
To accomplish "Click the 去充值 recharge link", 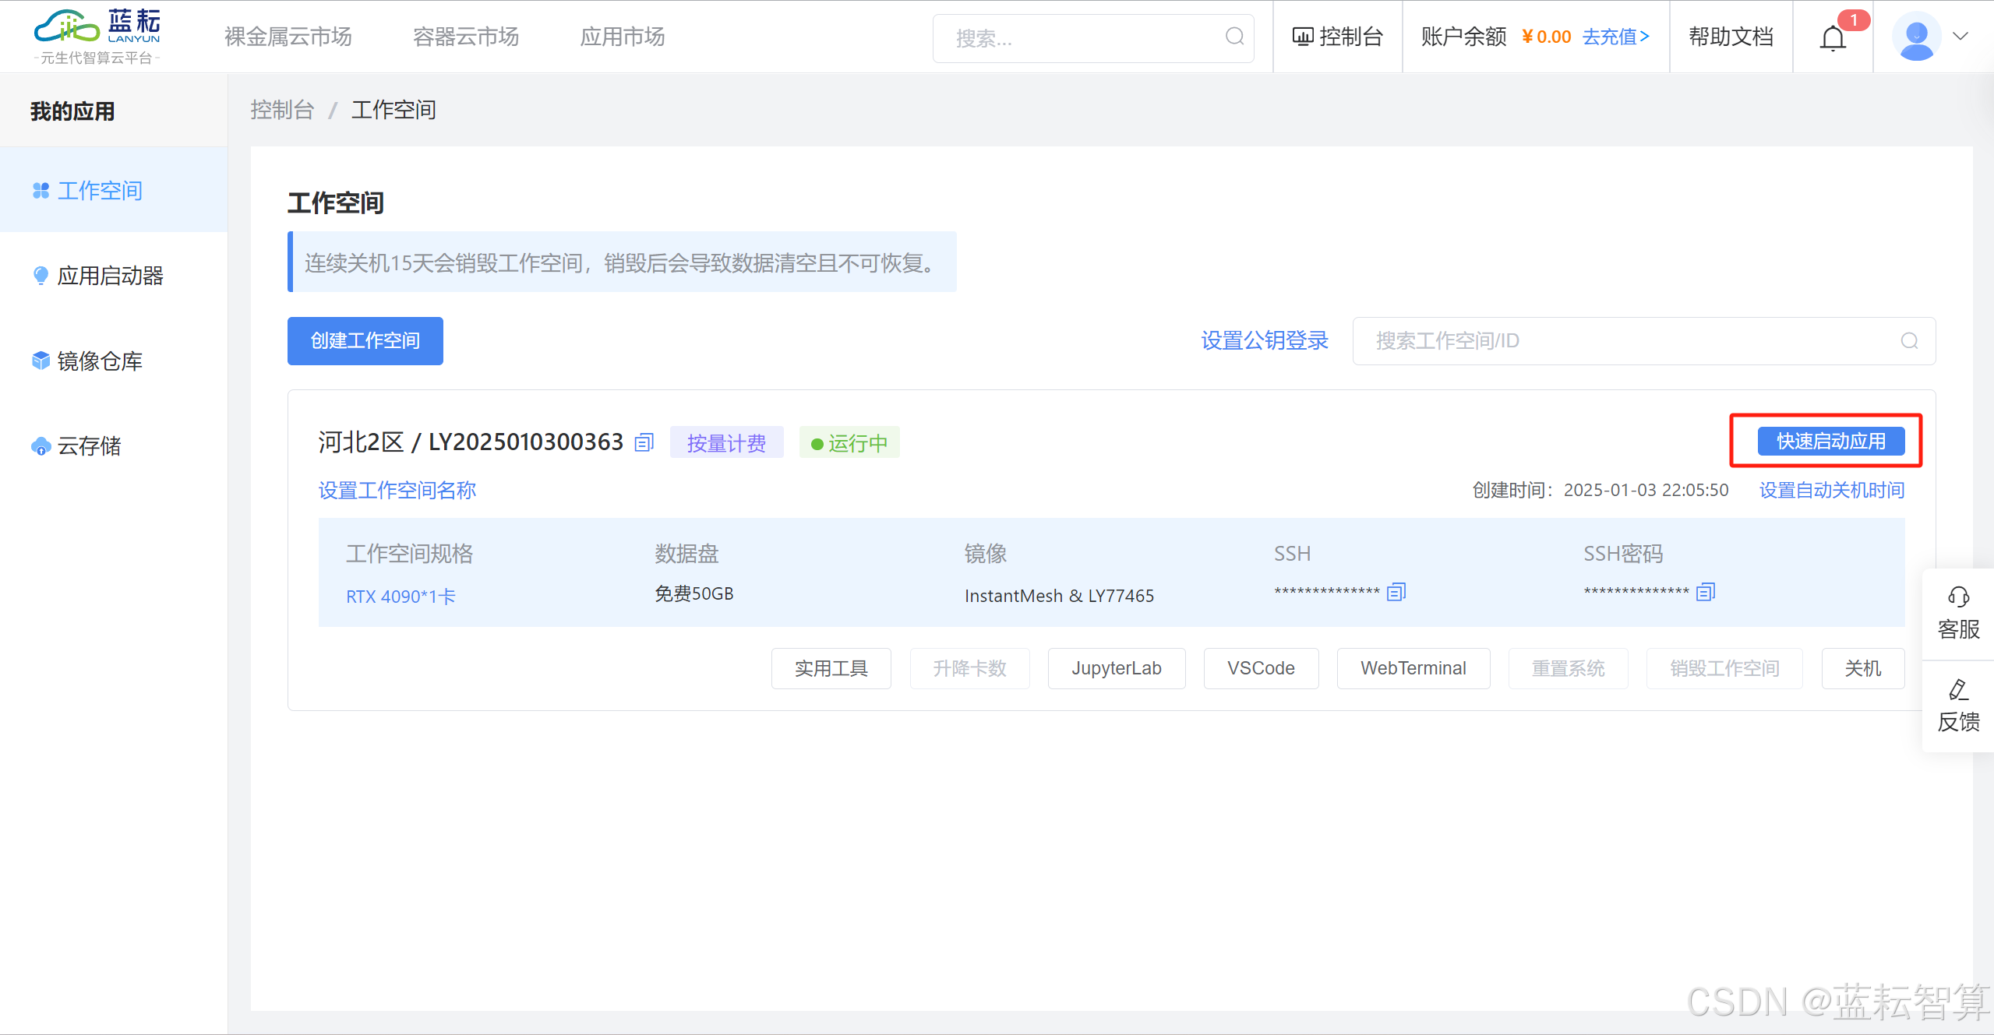I will pyautogui.click(x=1615, y=37).
